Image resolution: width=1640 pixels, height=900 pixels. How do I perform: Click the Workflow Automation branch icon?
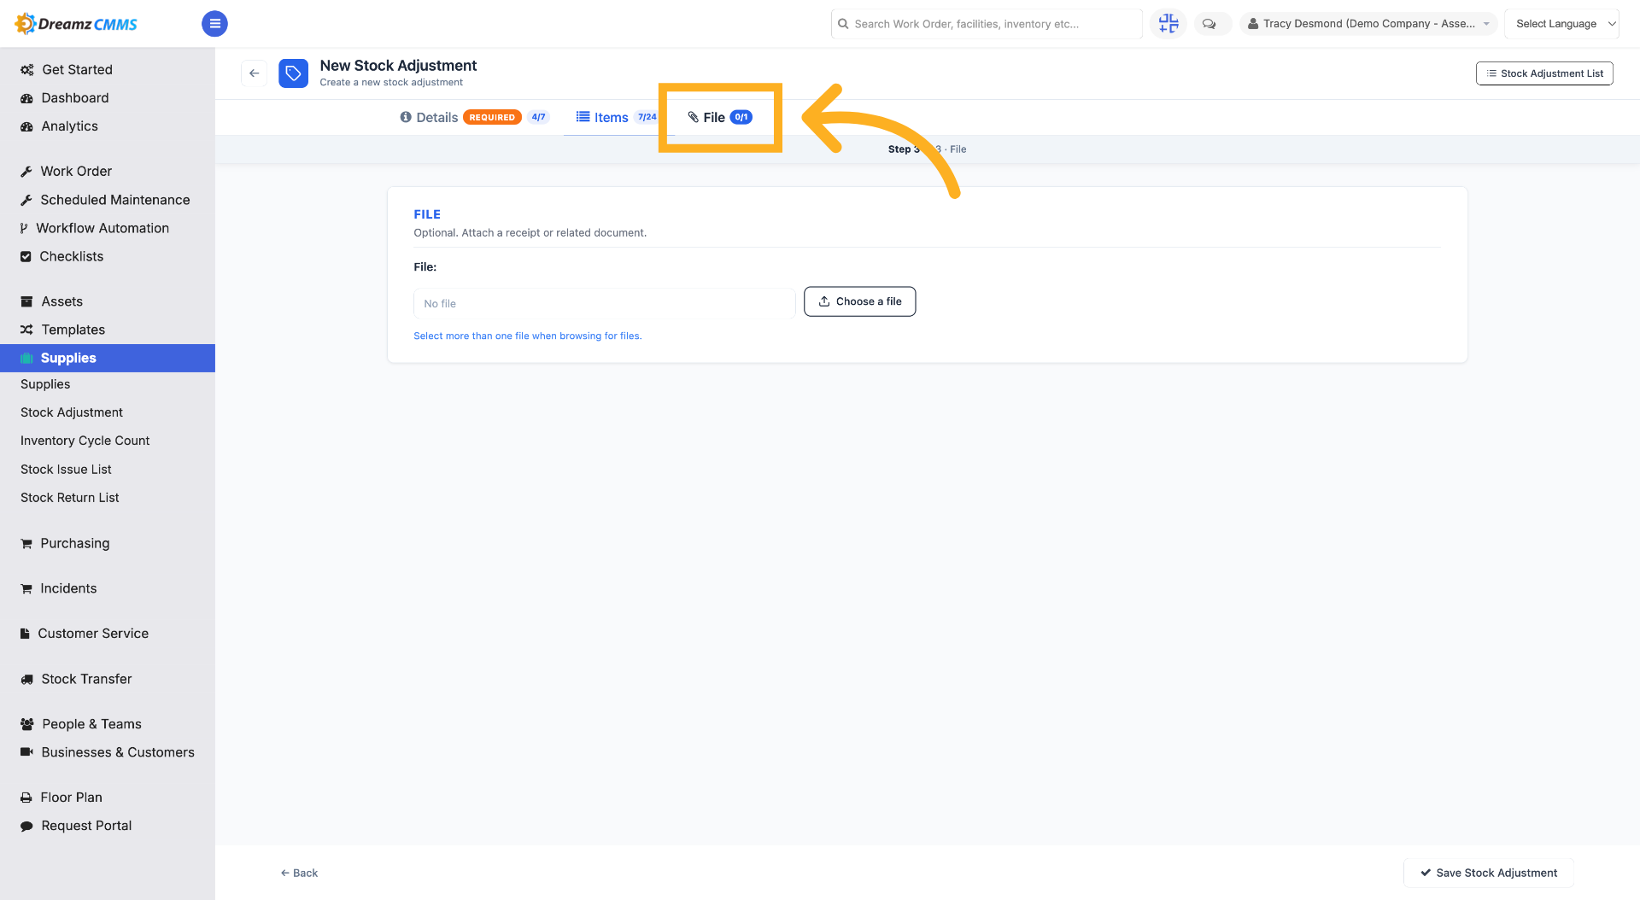pos(24,228)
